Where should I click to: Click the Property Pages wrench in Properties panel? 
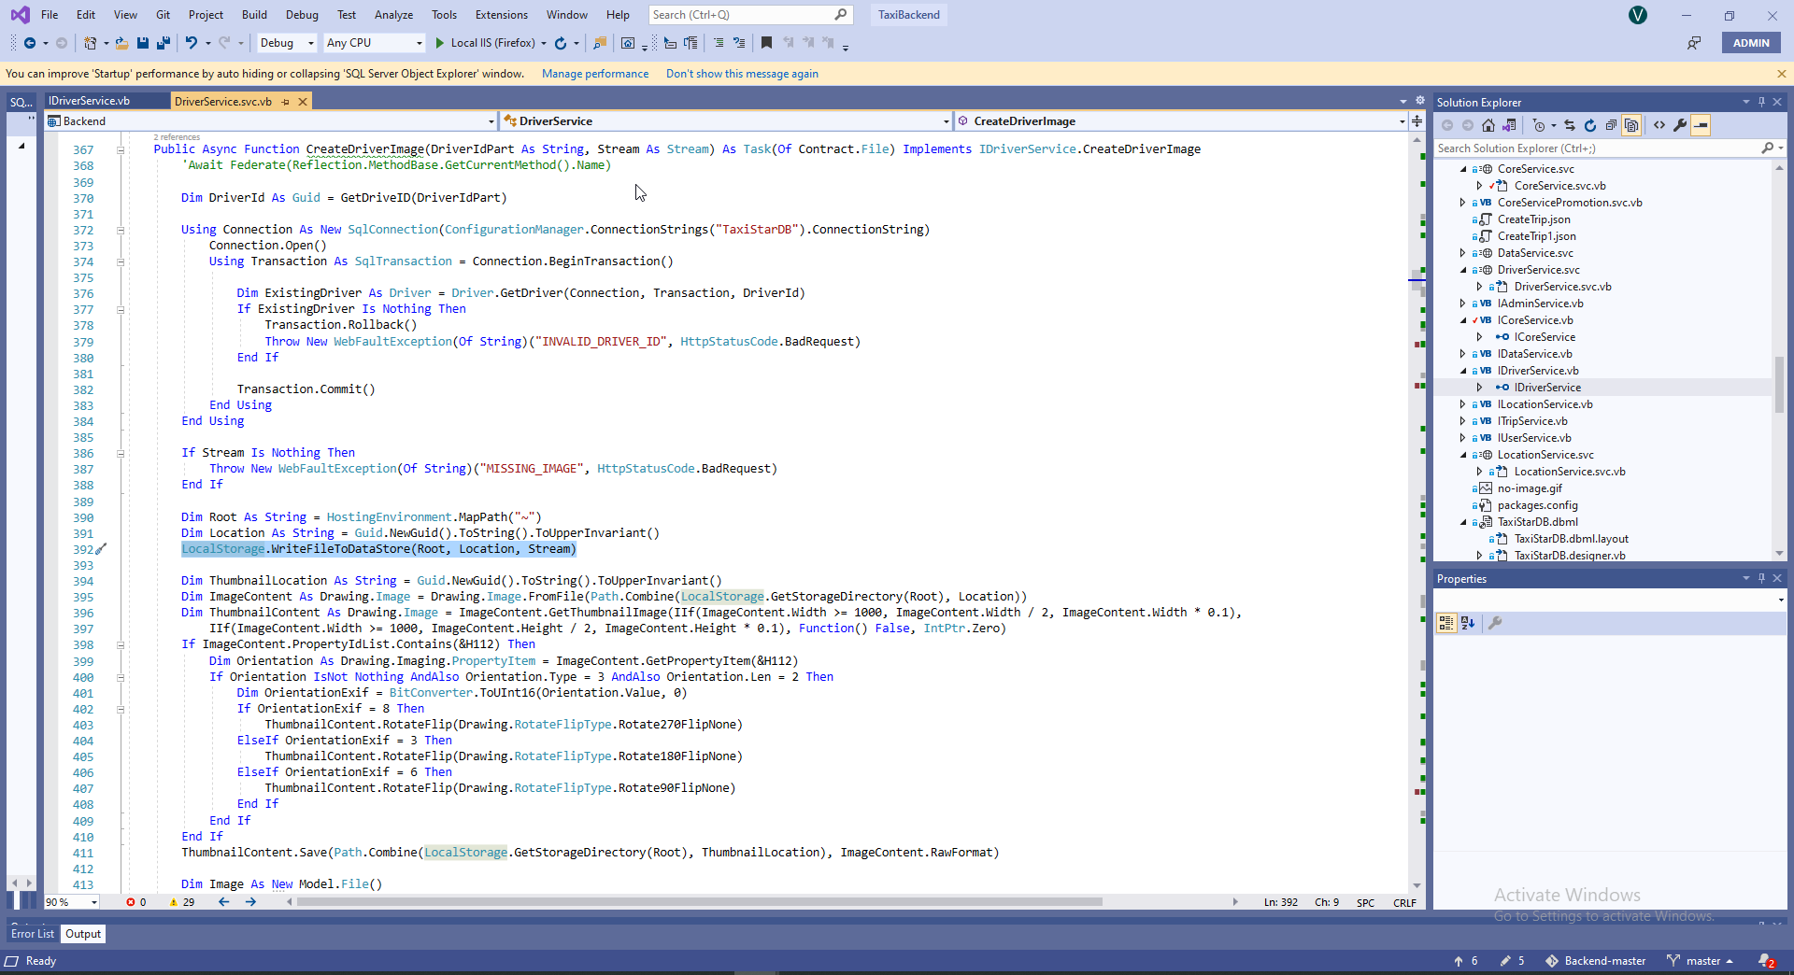coord(1495,623)
